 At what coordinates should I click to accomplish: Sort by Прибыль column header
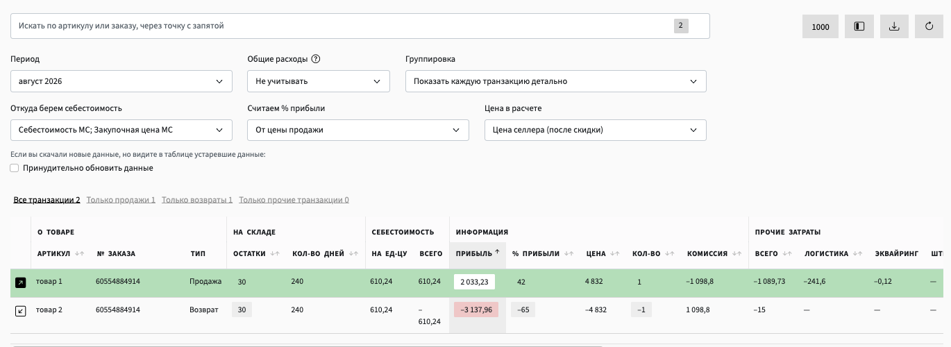pyautogui.click(x=478, y=254)
